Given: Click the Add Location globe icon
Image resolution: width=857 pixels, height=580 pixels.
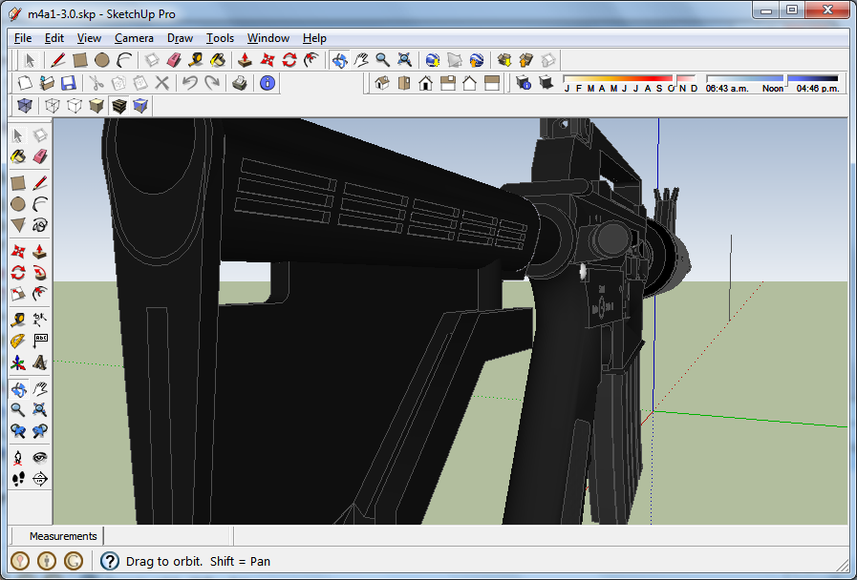Looking at the screenshot, I should click(x=433, y=60).
